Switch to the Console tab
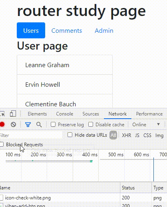 click(x=65, y=114)
